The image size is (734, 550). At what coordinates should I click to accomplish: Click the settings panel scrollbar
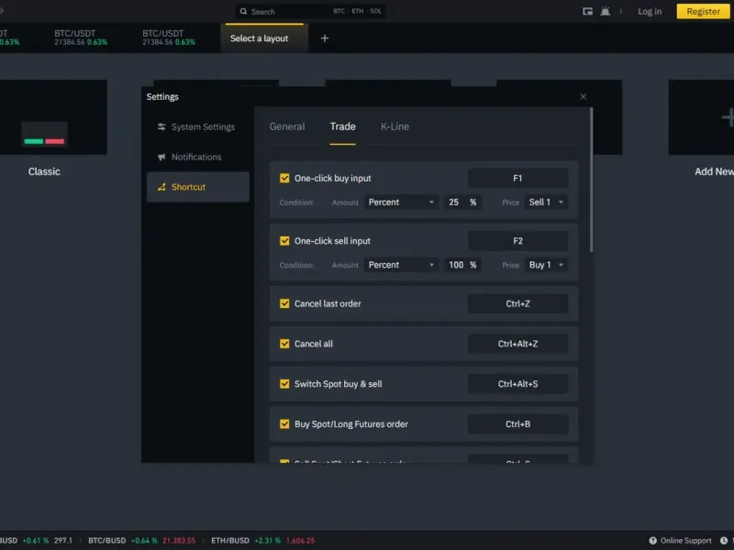point(591,180)
